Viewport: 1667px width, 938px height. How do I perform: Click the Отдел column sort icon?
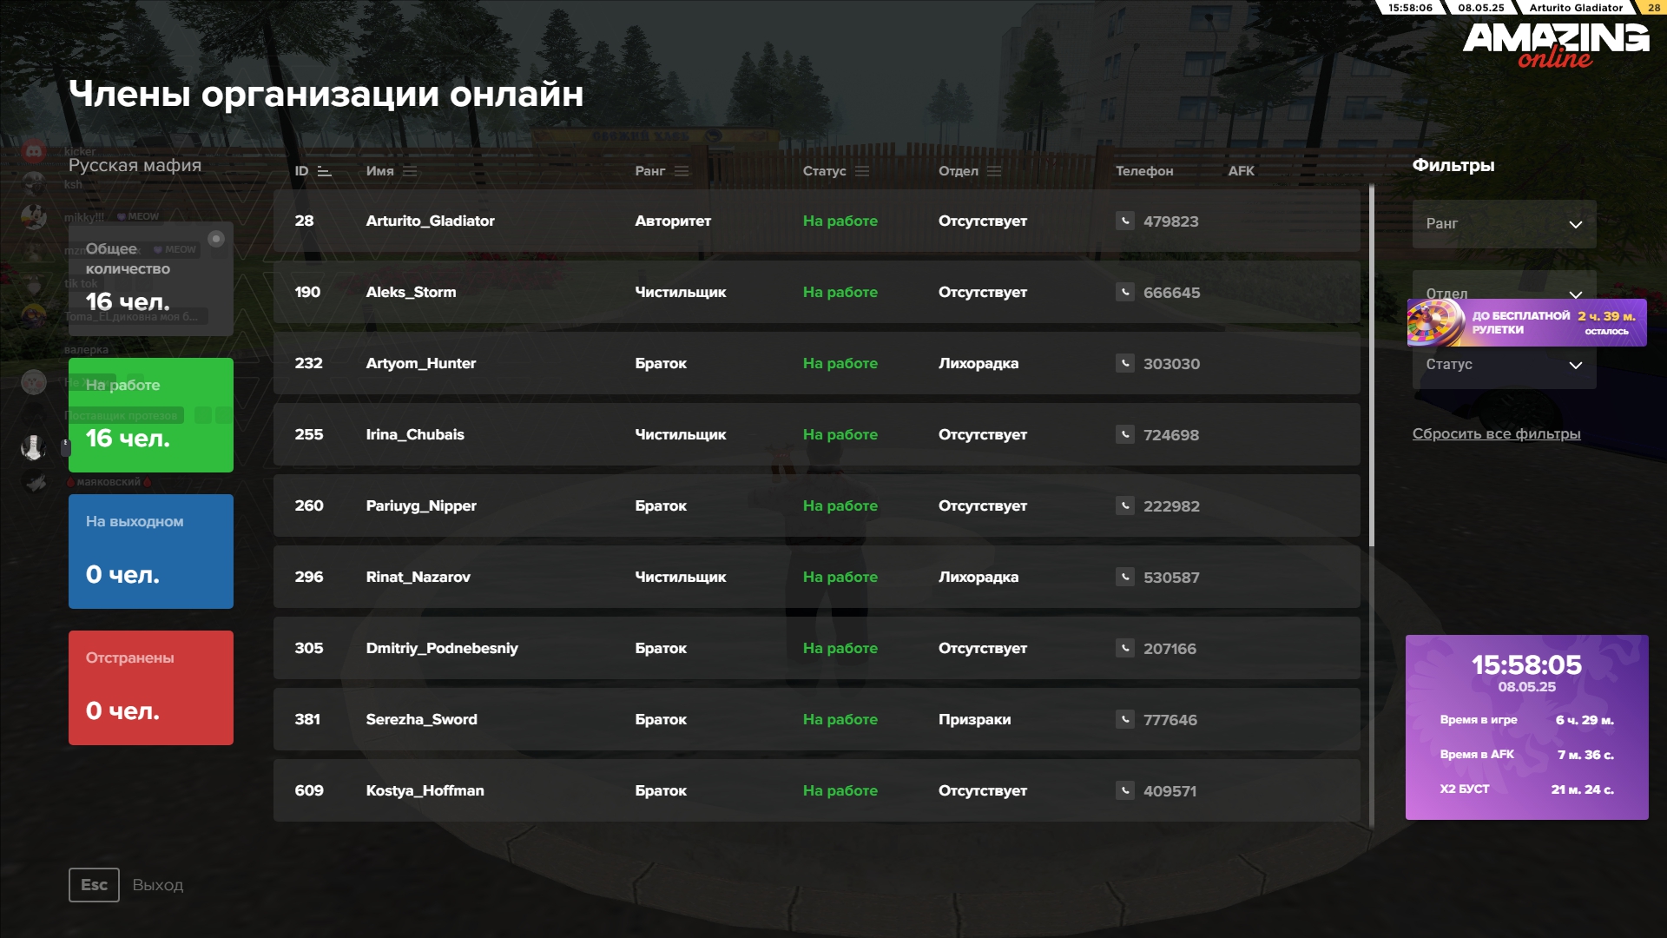coord(994,171)
